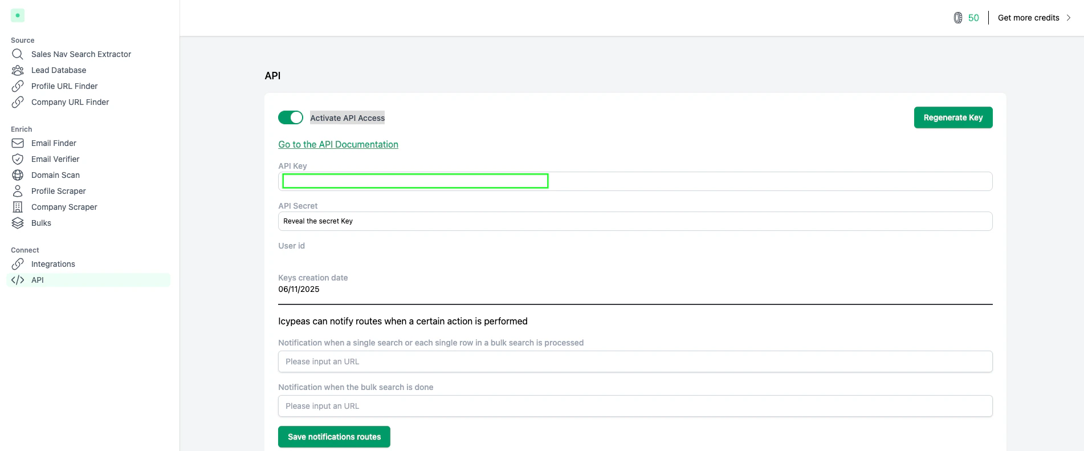
Task: Click the Icypeas logo icon
Action: [18, 15]
